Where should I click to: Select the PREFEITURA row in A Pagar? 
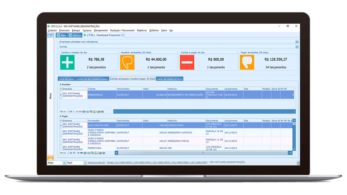pos(176,148)
